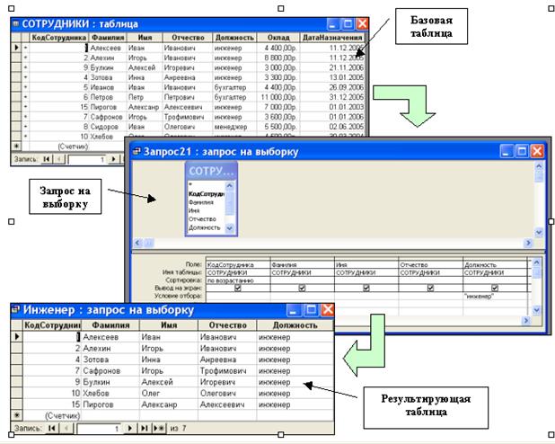Viewport: 555px width, 444px height.
Task: Click down arrow of query design grid scrollbar
Action: tap(536, 310)
